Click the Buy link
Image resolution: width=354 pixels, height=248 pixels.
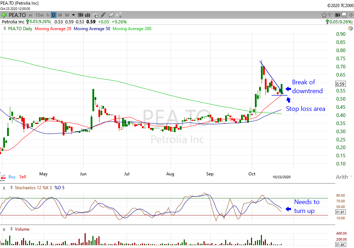(x=12, y=177)
